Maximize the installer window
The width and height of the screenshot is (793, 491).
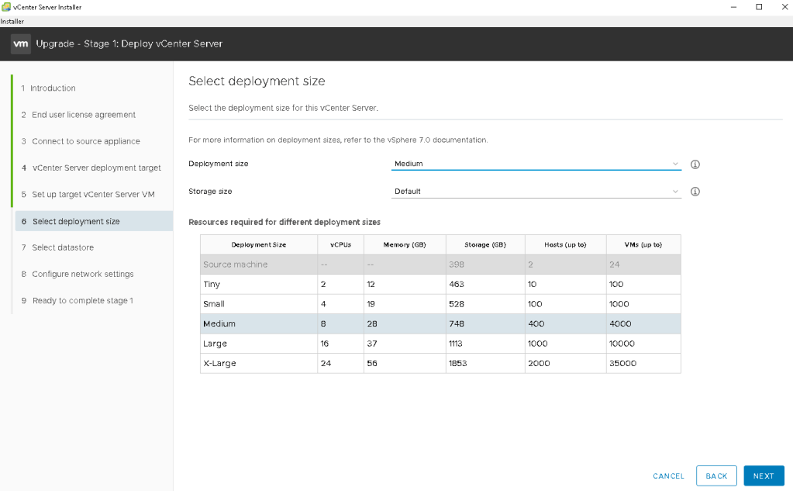tap(759, 7)
